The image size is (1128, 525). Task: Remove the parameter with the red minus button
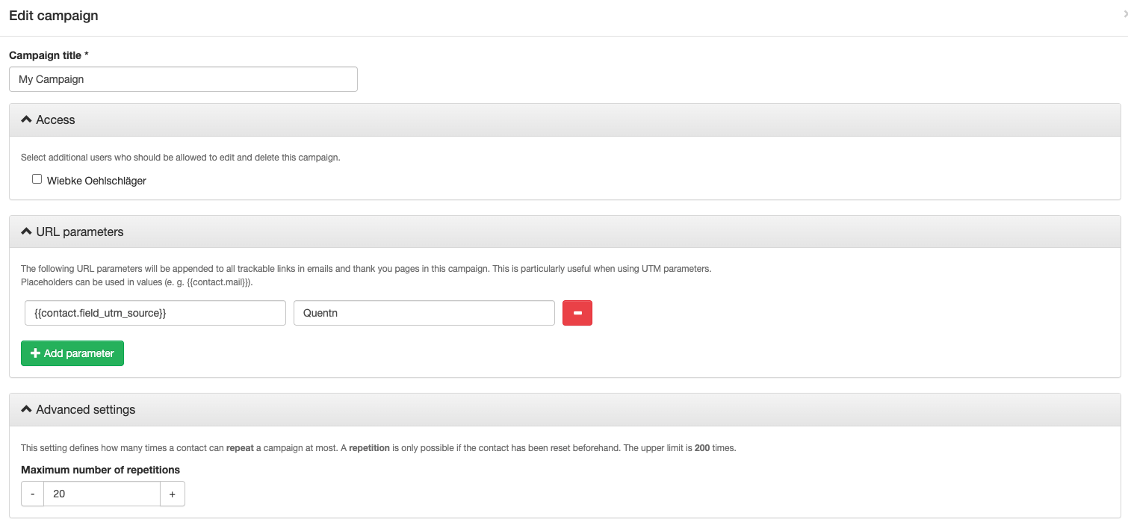(x=577, y=313)
